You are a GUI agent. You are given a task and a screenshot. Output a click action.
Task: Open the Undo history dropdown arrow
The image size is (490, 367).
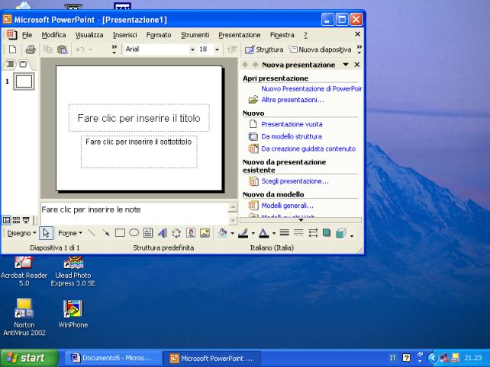90,49
